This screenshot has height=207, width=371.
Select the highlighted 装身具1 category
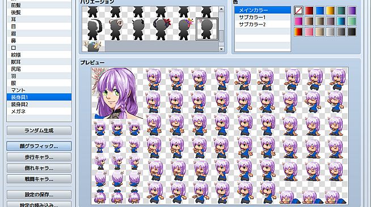[39, 97]
